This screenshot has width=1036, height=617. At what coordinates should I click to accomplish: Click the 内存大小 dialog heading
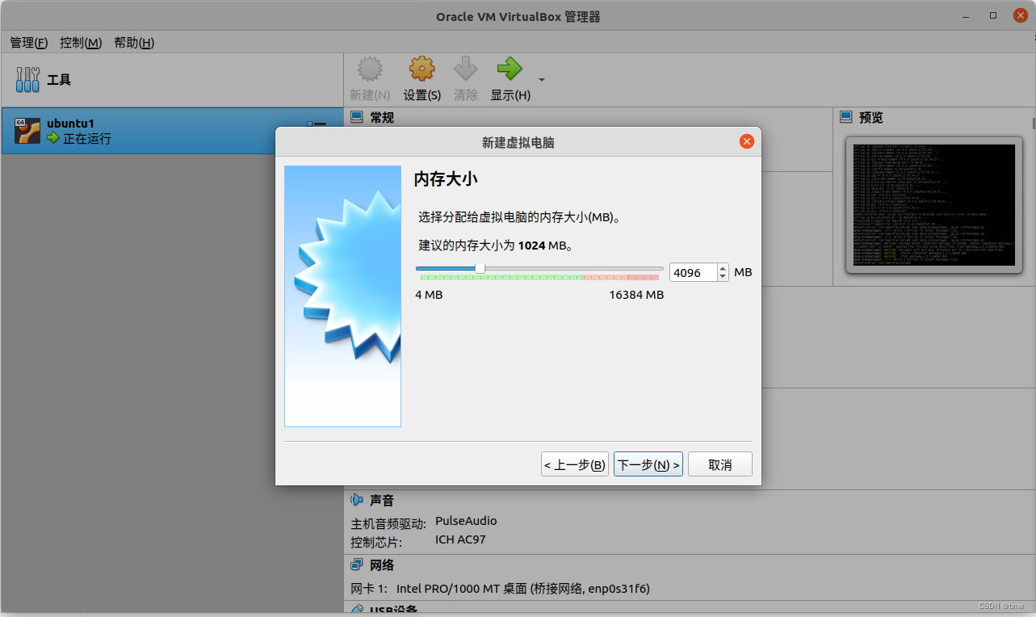coord(447,178)
